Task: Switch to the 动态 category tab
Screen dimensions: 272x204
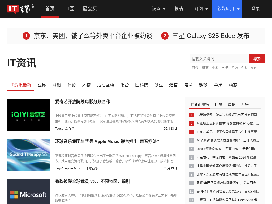Action: click(x=233, y=85)
